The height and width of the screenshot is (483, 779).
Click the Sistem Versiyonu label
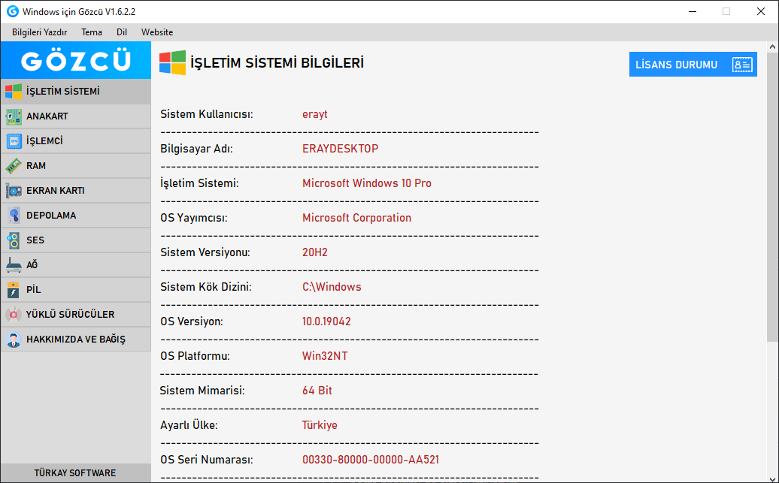[205, 252]
